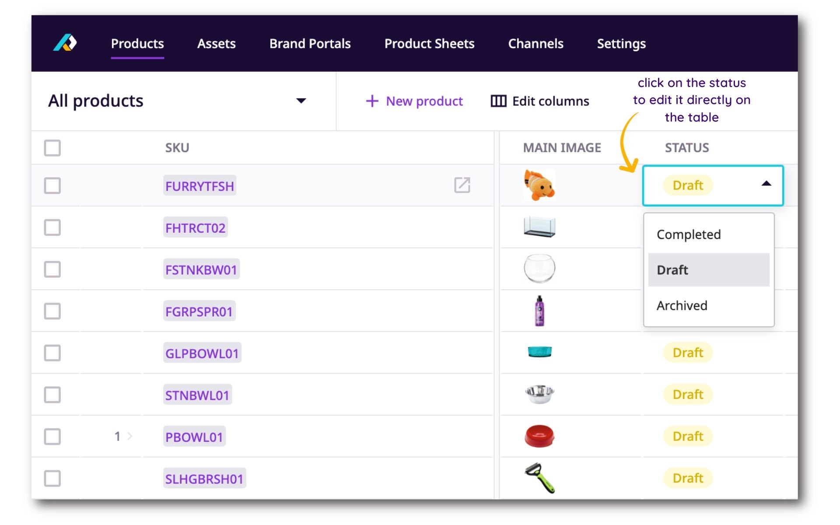Check the checkbox for FURRYTFSH row
This screenshot has width=840, height=525.
[52, 185]
